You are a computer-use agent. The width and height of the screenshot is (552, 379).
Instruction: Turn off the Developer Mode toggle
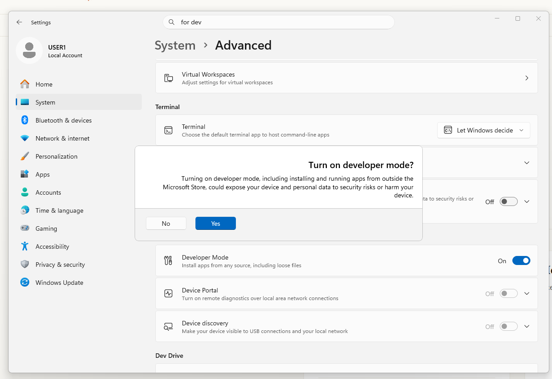521,260
